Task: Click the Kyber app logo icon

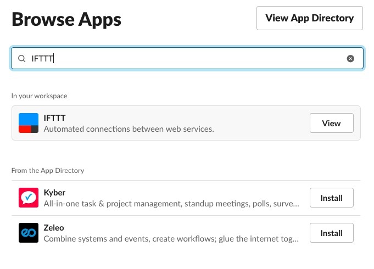Action: pos(29,198)
